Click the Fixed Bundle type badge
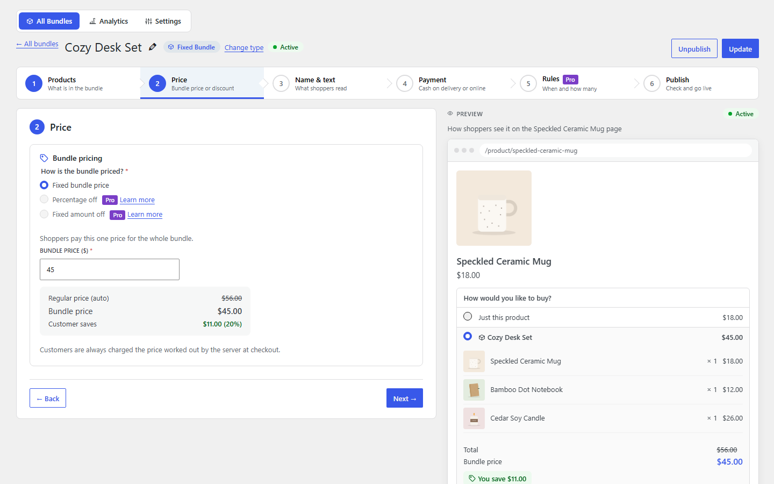Image resolution: width=774 pixels, height=484 pixels. click(192, 47)
